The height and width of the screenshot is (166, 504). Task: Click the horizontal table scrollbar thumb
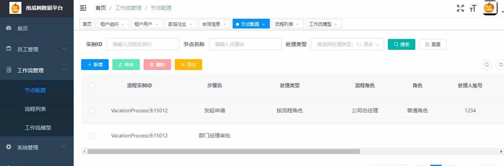tap(224, 151)
